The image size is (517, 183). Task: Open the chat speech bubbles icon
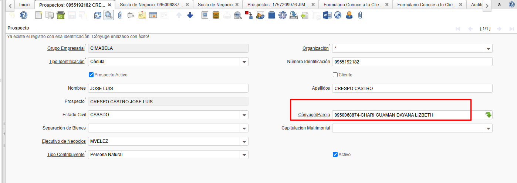tap(131, 15)
